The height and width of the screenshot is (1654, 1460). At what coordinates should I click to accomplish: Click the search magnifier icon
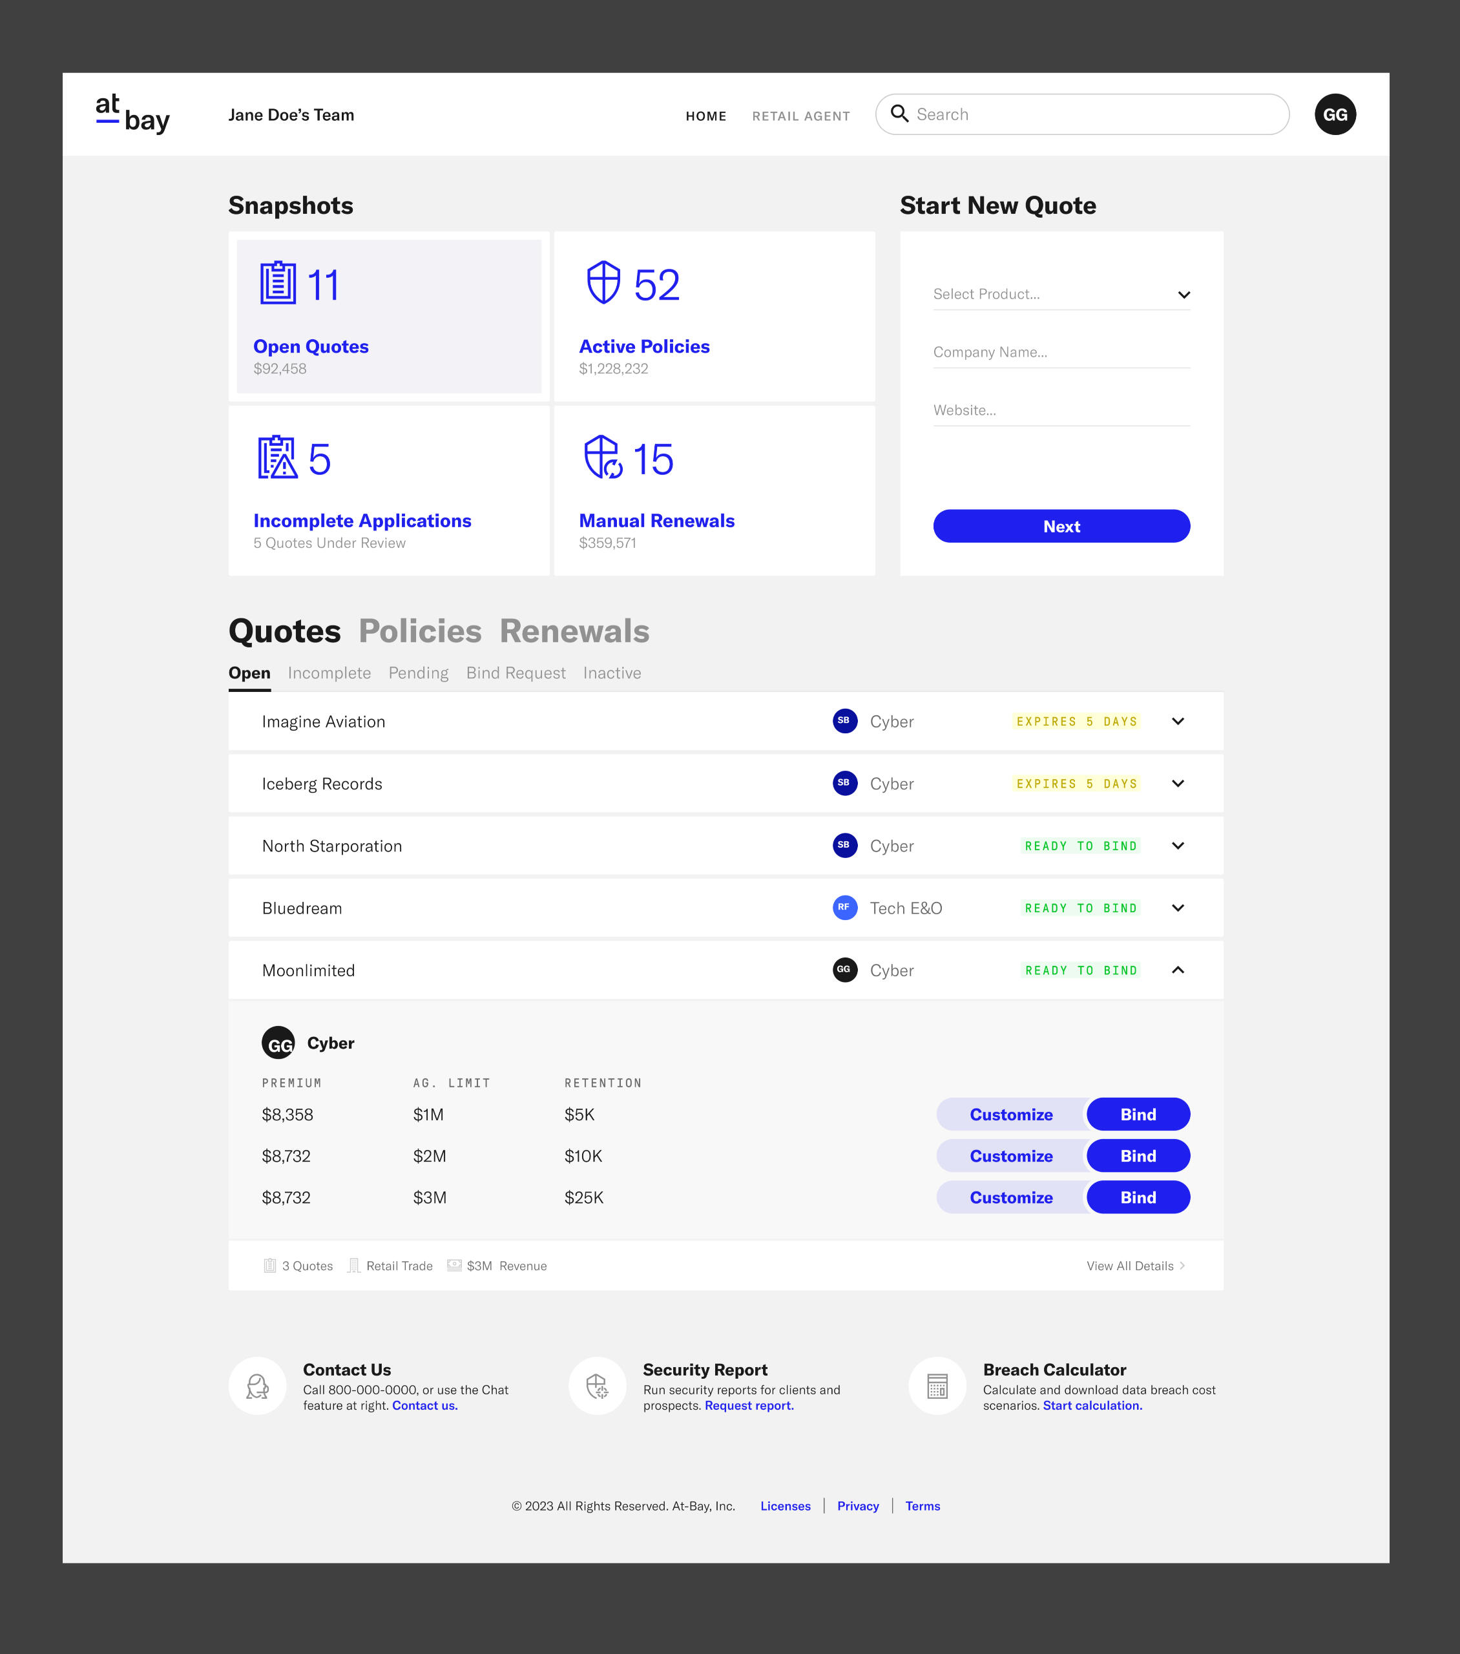pos(899,113)
